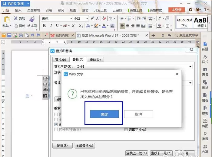This screenshot has width=212, height=157.
Task: Open the 新建 sidebar icon
Action: [x=205, y=46]
